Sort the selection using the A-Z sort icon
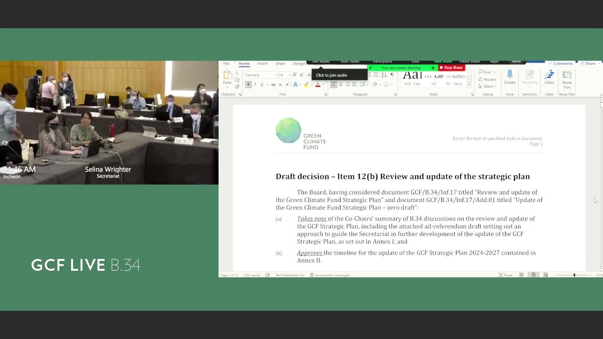The image size is (603, 339). pos(384,75)
